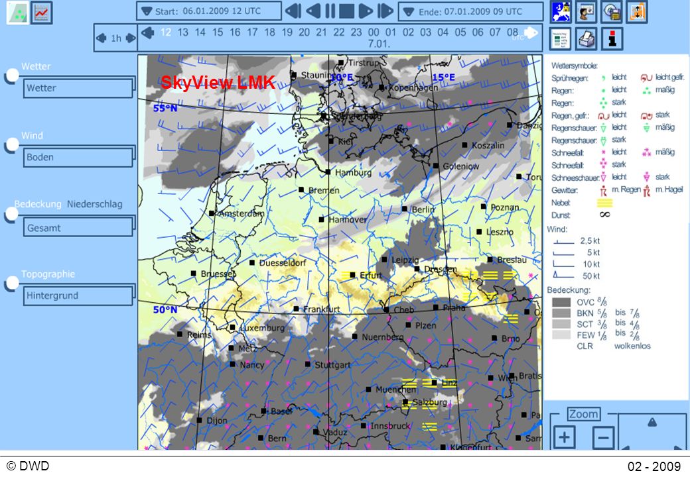Viewport: 690px width, 477px height.
Task: Toggle the Topographie layer switch
Action: 11,284
